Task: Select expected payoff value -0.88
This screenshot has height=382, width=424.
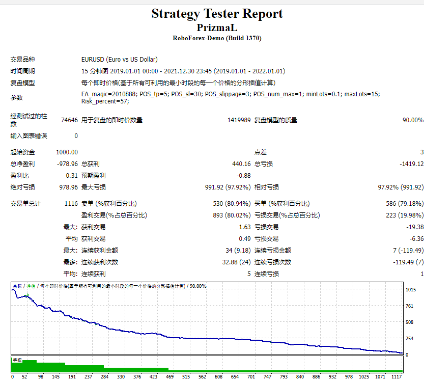Action: point(244,176)
